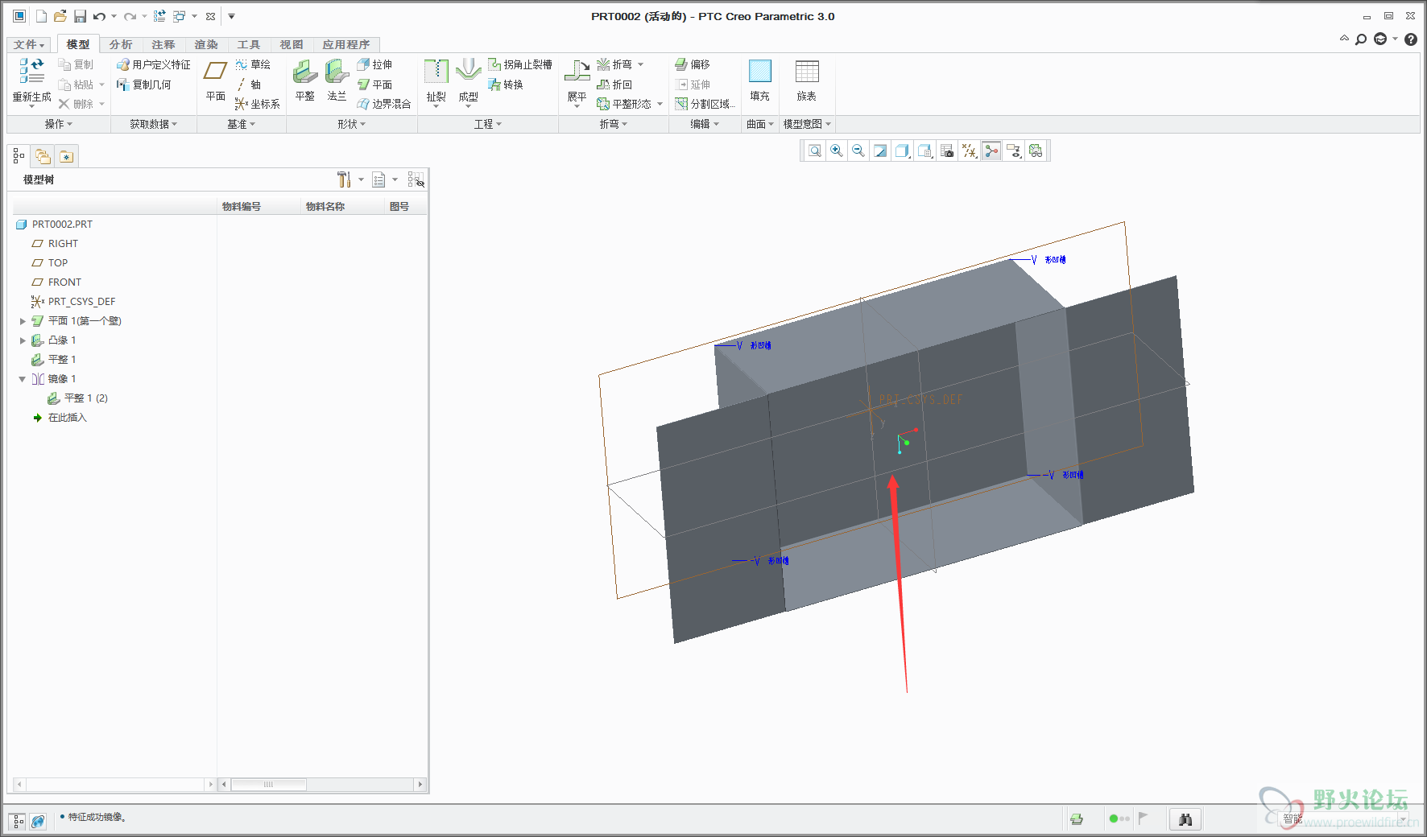1427x837 pixels.
Task: Click the Conversion (转换) tool
Action: pos(506,85)
